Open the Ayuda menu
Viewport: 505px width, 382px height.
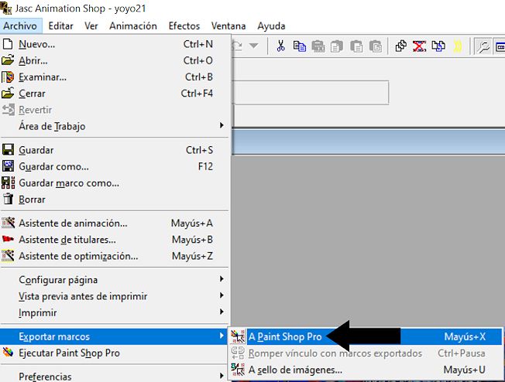tap(271, 26)
